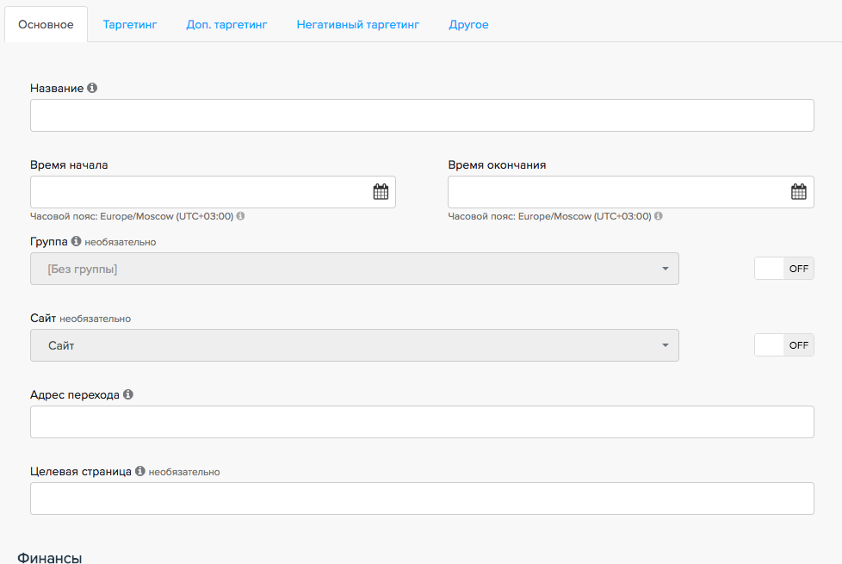This screenshot has width=842, height=564.
Task: Click the info icon next to Название
Action: 92,88
